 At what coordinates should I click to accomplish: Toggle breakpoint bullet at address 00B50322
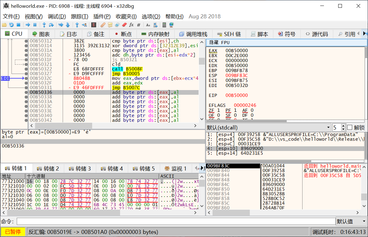click(x=26, y=69)
